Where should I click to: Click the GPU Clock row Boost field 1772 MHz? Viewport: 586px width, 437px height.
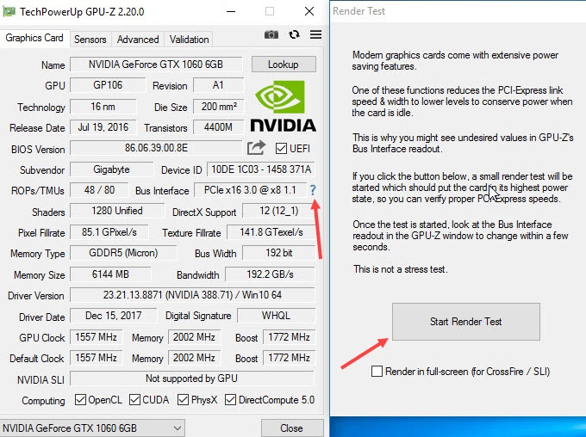[x=289, y=337]
